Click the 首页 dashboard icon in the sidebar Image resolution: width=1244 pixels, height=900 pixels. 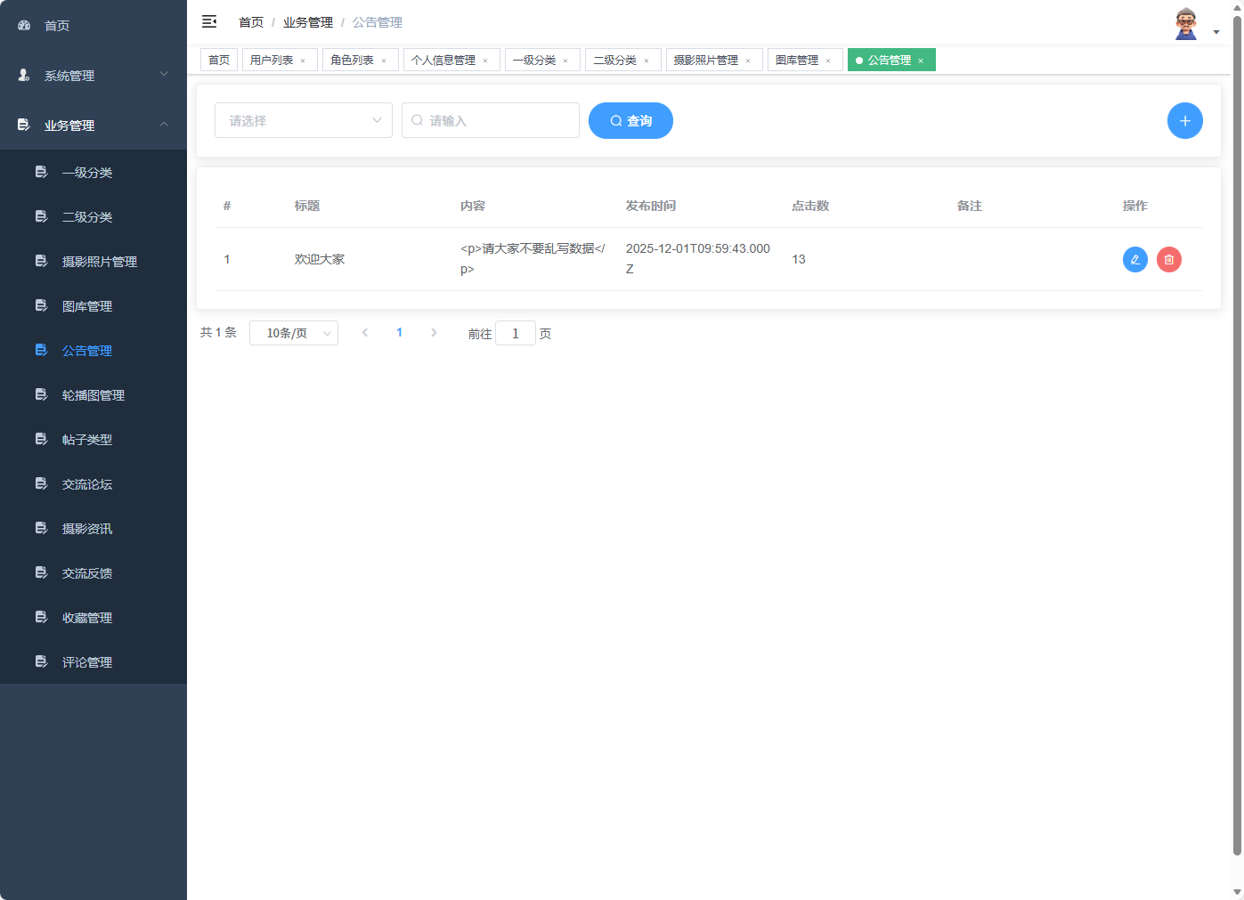pos(23,25)
